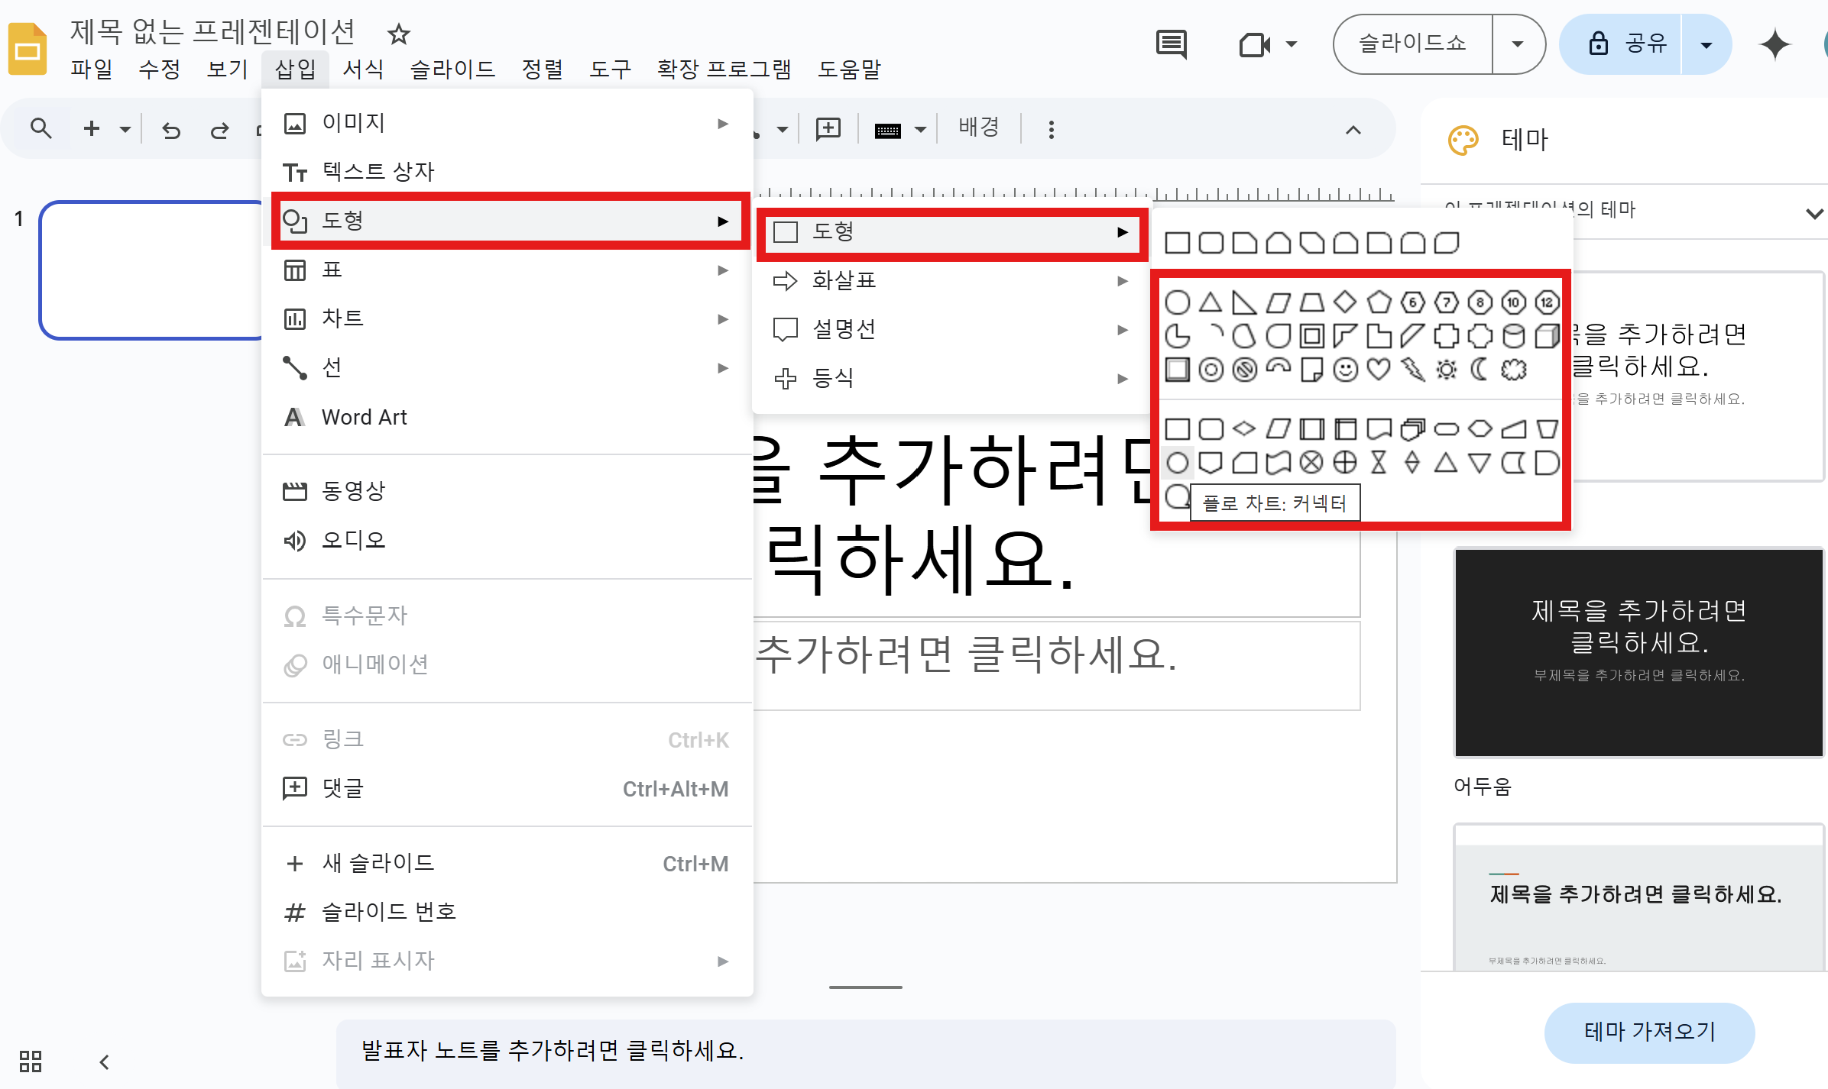
Task: Pick the flowchart connector circle
Action: click(1177, 463)
